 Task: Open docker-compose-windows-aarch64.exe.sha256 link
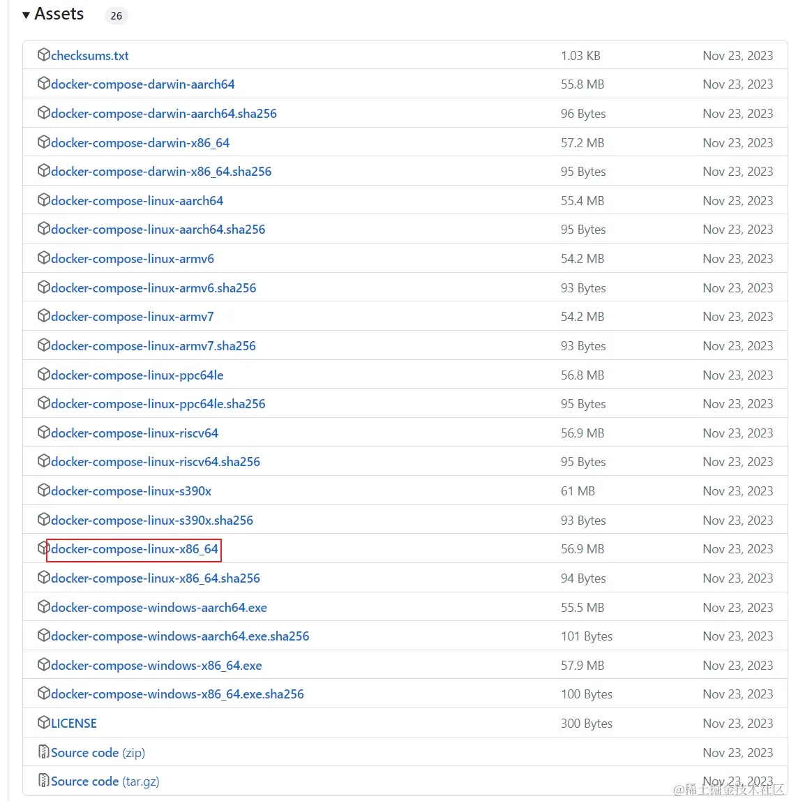180,636
